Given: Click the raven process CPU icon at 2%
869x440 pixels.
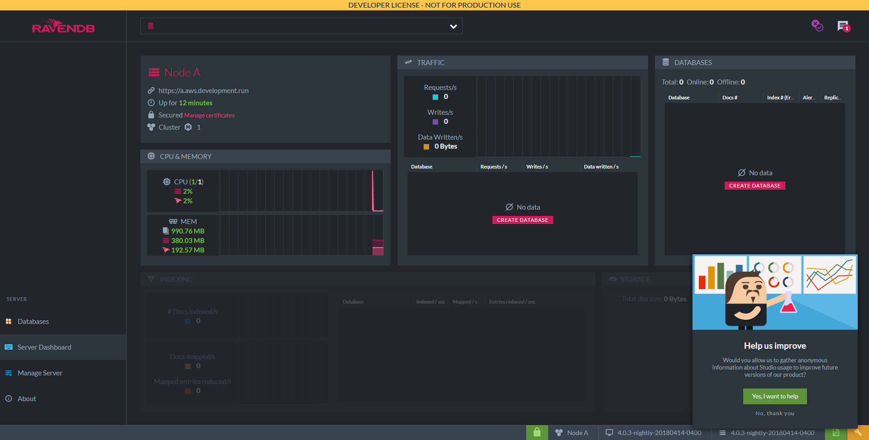Looking at the screenshot, I should 178,201.
